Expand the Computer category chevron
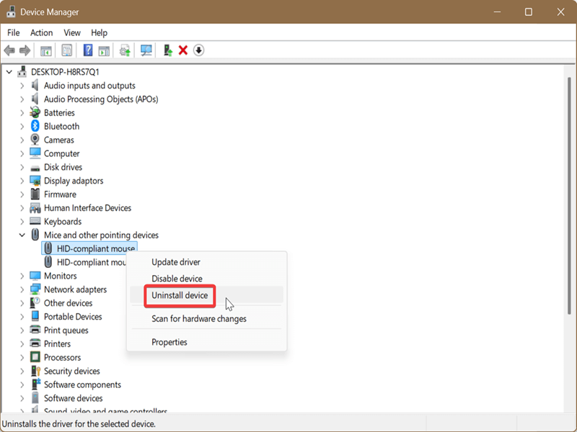Screen dimensions: 577x432 coord(22,153)
